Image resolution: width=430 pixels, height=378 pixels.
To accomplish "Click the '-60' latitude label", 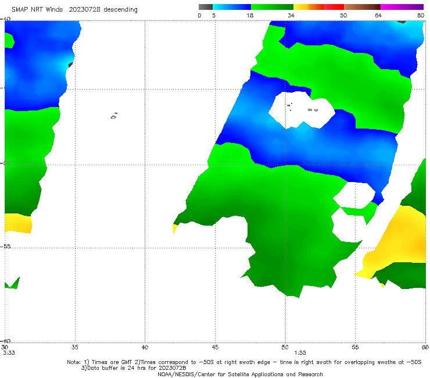I will coord(5,341).
